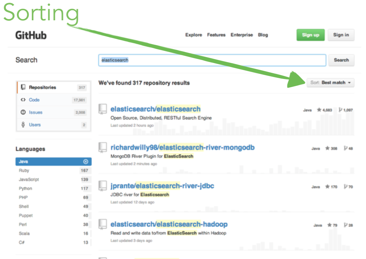Screen dimensions: 366x259
Task: Filter results by Python
Action: (53, 189)
